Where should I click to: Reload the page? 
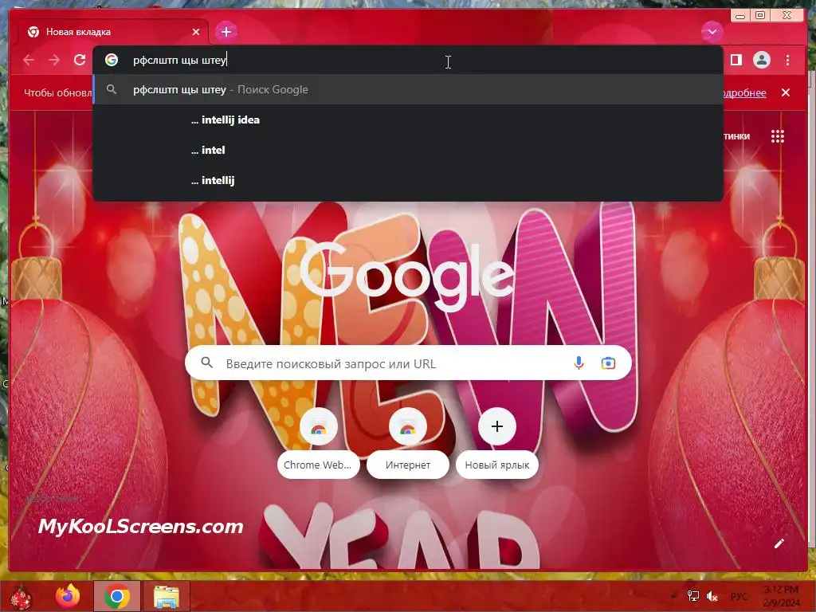pos(80,60)
